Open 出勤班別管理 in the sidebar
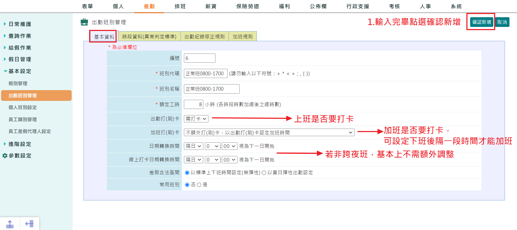The image size is (517, 230). 36,95
